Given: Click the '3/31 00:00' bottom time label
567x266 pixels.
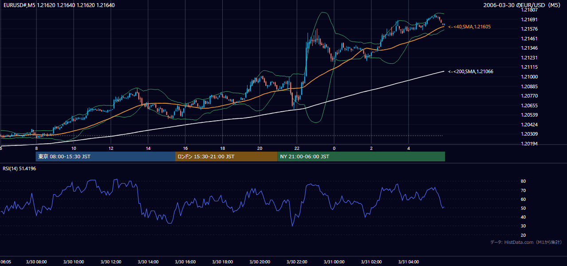Looking at the screenshot, I should point(334,262).
